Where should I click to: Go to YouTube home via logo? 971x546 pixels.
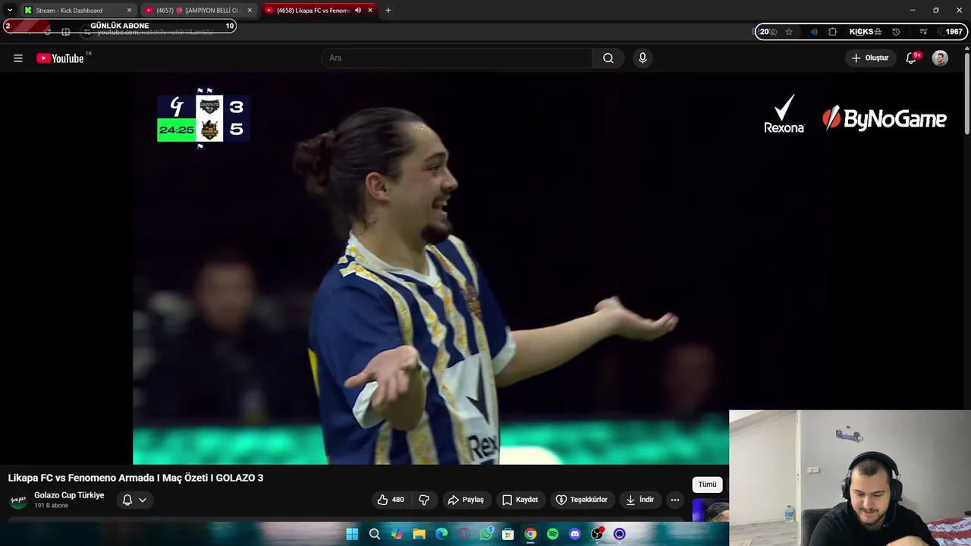[x=60, y=58]
